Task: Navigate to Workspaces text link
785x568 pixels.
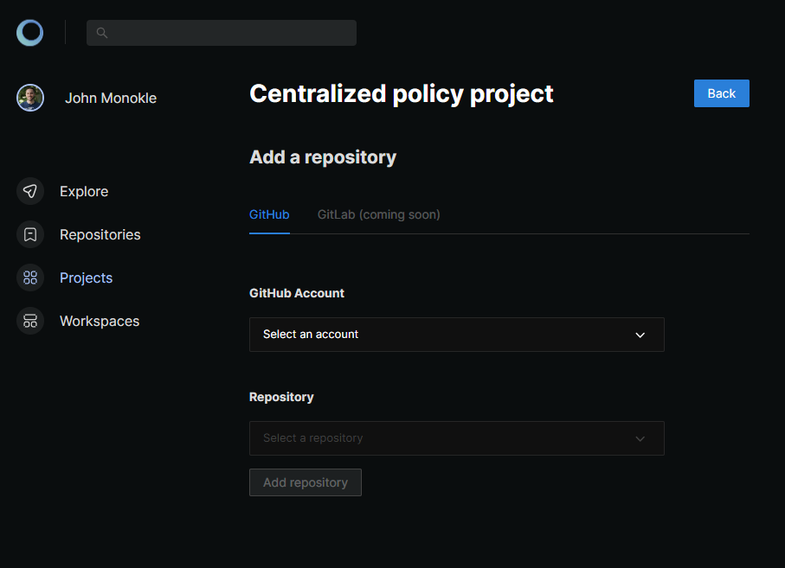Action: pyautogui.click(x=100, y=321)
